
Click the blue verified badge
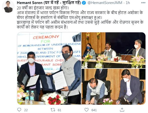pyautogui.click(x=84, y=3)
